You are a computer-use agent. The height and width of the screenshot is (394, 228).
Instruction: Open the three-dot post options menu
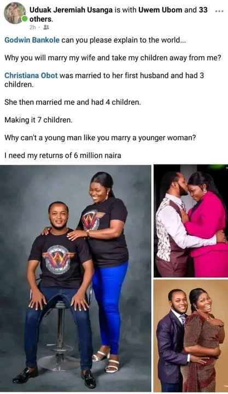click(x=219, y=11)
